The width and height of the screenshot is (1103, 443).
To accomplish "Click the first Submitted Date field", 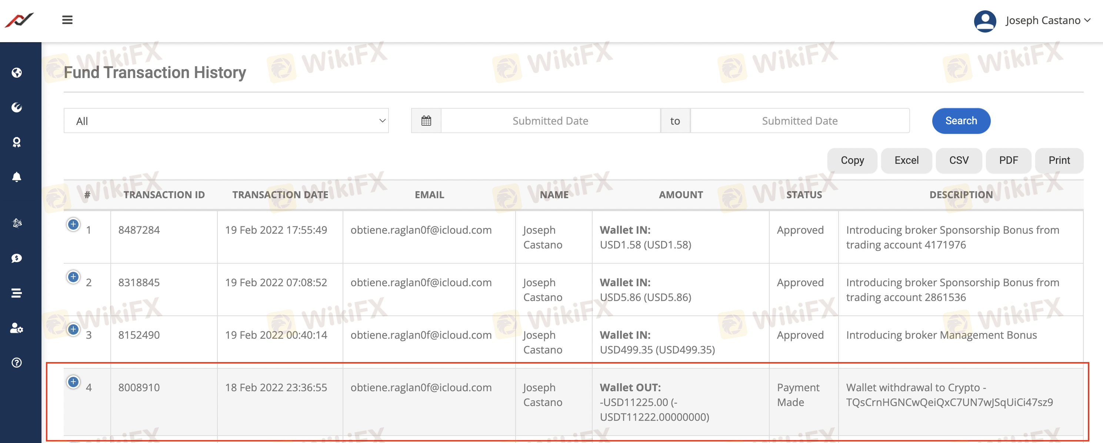I will (550, 121).
